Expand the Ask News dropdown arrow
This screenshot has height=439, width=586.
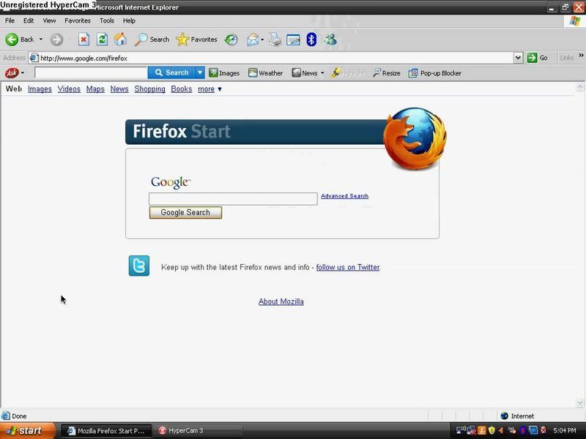point(322,72)
